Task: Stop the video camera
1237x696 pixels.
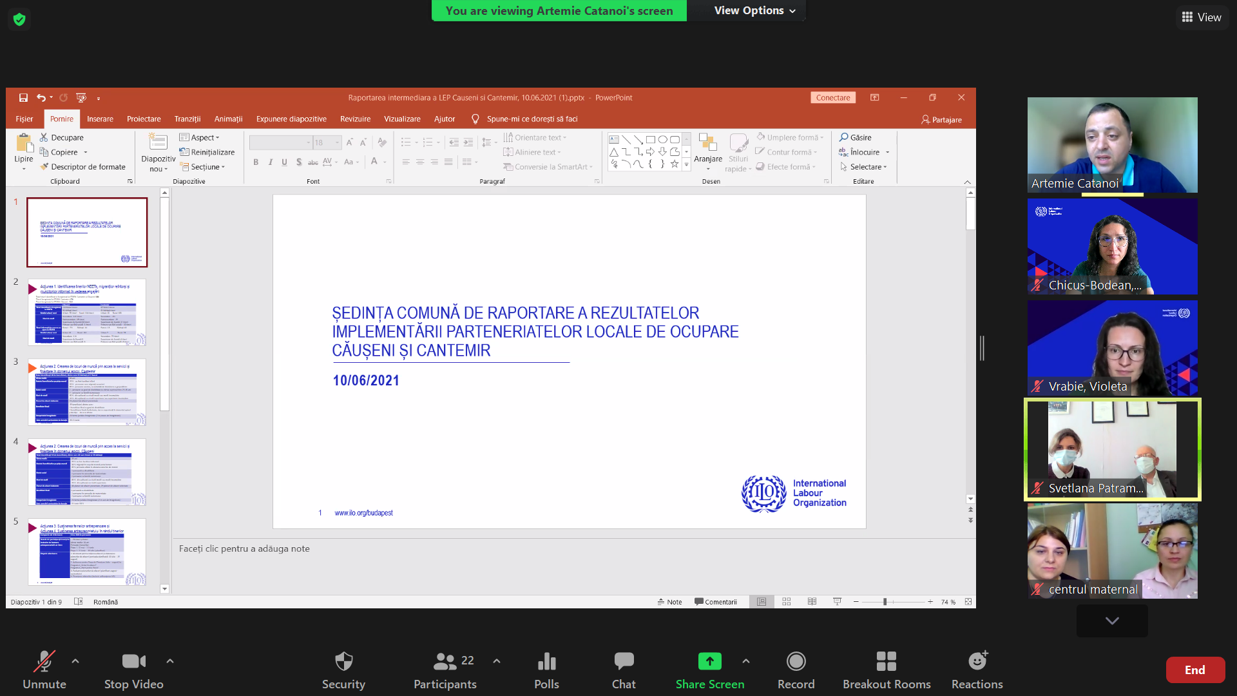Action: [133, 662]
